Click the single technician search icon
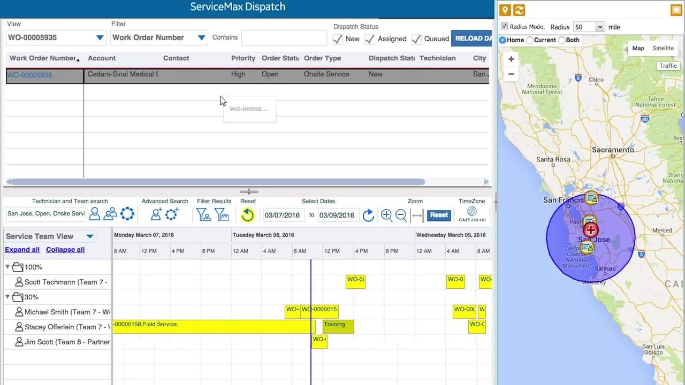 tap(95, 214)
